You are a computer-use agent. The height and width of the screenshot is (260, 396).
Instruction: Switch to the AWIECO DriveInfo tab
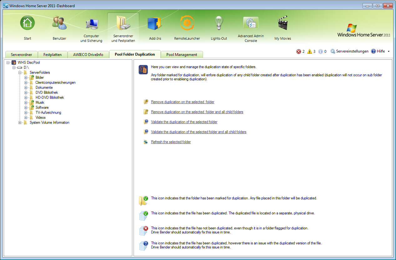point(89,55)
